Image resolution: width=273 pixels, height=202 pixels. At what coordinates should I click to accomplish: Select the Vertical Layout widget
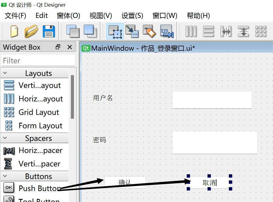[x=35, y=85]
